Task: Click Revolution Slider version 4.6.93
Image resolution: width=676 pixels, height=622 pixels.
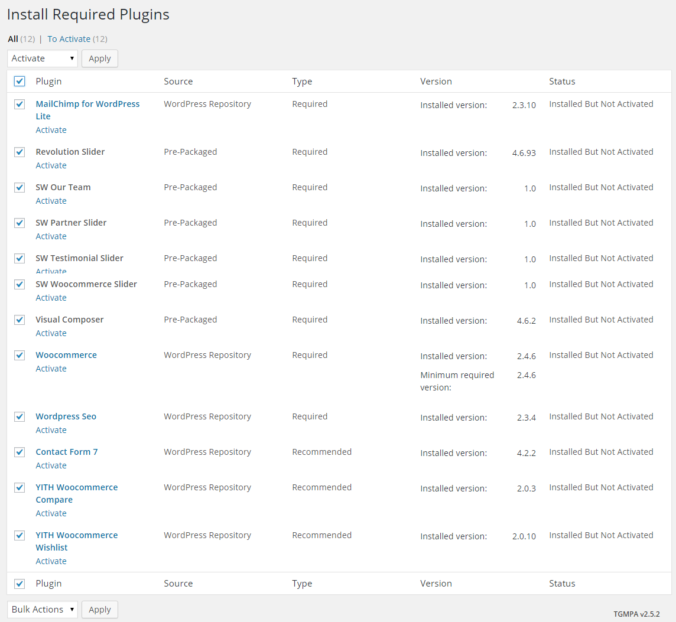Action: [x=524, y=153]
